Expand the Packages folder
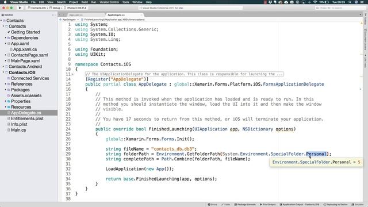 [x=6, y=90]
